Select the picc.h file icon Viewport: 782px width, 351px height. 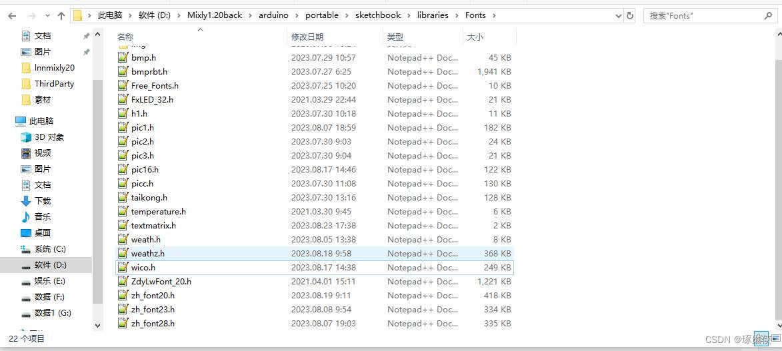pyautogui.click(x=123, y=183)
